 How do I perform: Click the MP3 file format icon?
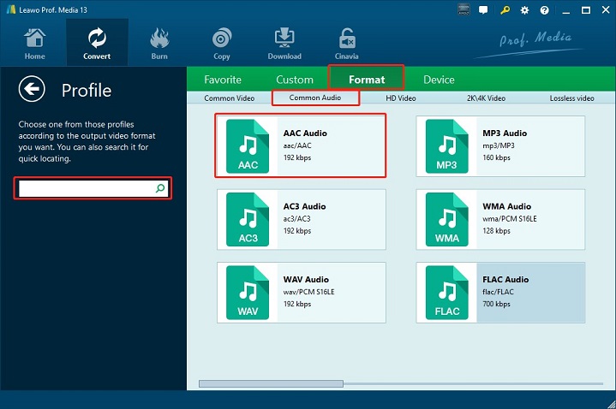click(446, 146)
